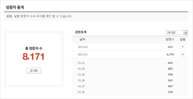The width and height of the screenshot is (193, 99).
Task: Click the 총 방문자 수 label
Action: point(34,49)
